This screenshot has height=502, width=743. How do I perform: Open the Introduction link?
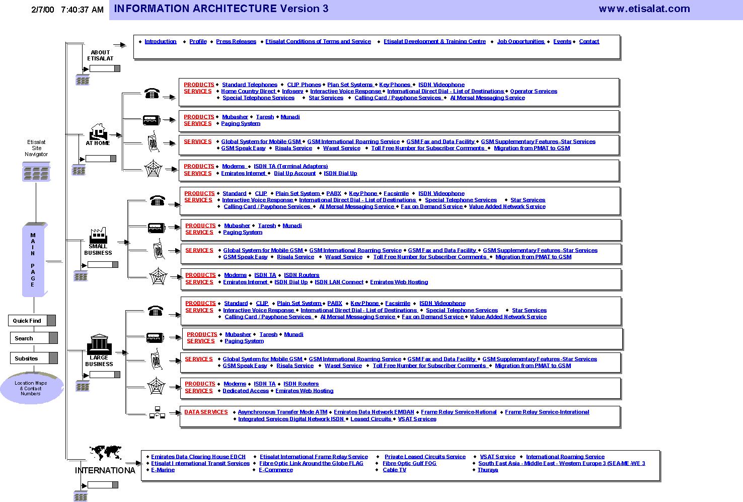click(160, 42)
